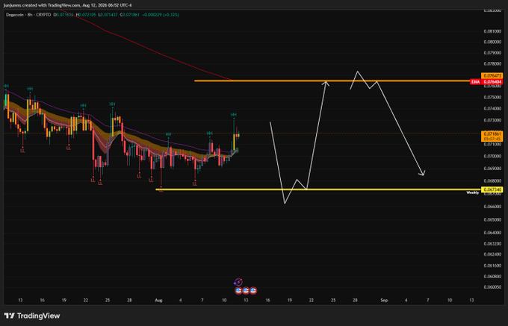This screenshot has width=508, height=326.
Task: Click the red EMA label tag
Action: (475, 82)
